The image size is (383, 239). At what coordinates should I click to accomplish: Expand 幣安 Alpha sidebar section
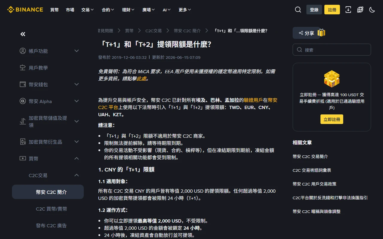pos(77,101)
